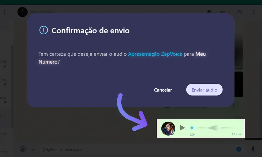The width and height of the screenshot is (262, 157).
Task: Open the sender avatar on the voice message
Action: 168,128
